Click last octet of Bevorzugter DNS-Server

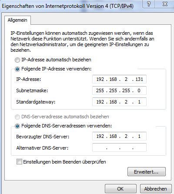139,136
